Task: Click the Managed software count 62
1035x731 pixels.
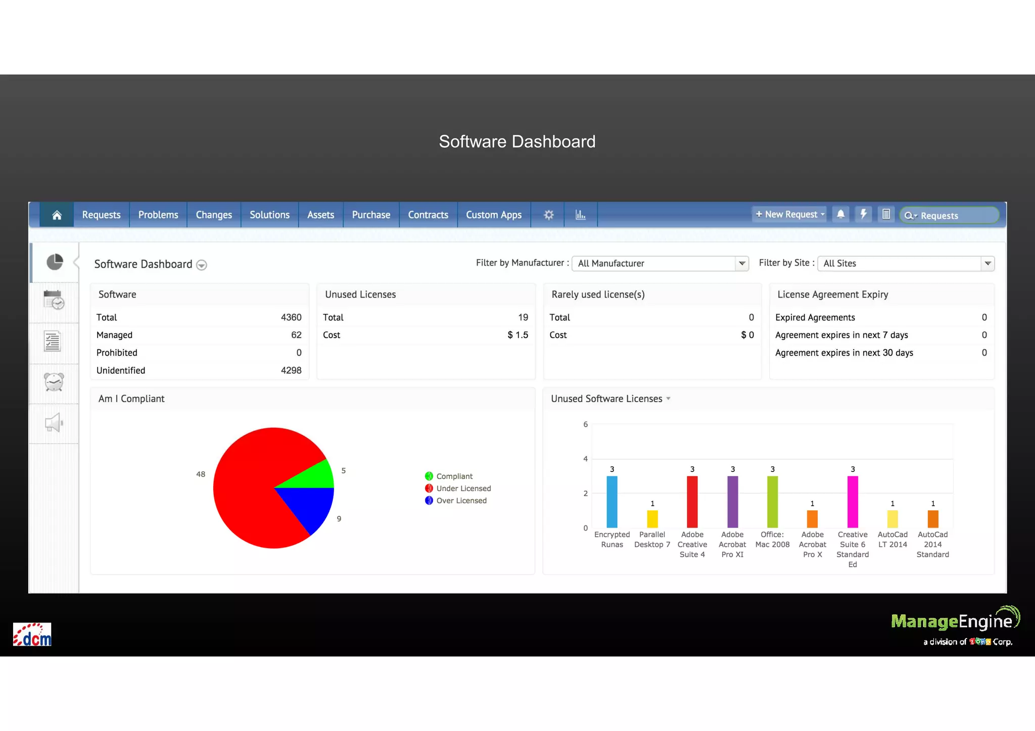Action: point(296,335)
